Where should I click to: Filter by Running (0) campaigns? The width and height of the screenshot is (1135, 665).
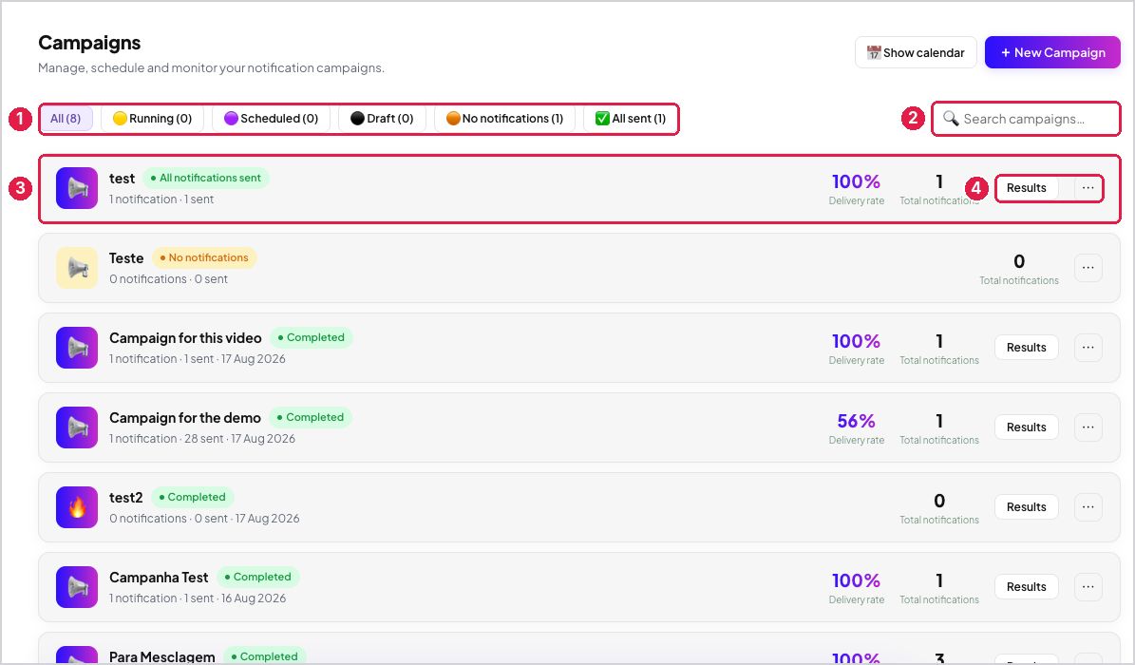pos(153,119)
